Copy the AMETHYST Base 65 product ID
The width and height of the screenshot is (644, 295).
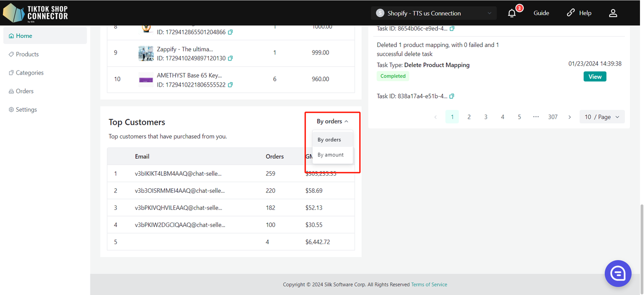(230, 85)
